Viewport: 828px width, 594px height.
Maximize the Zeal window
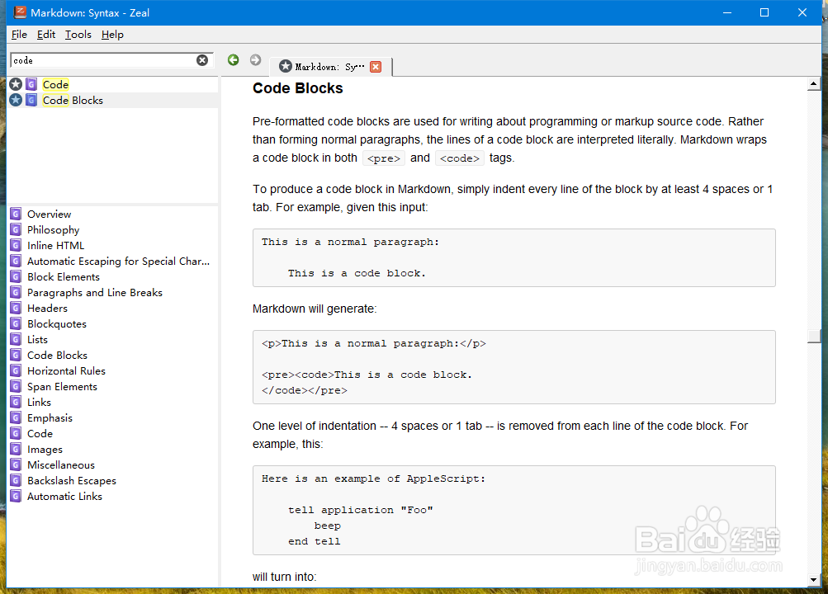coord(764,12)
